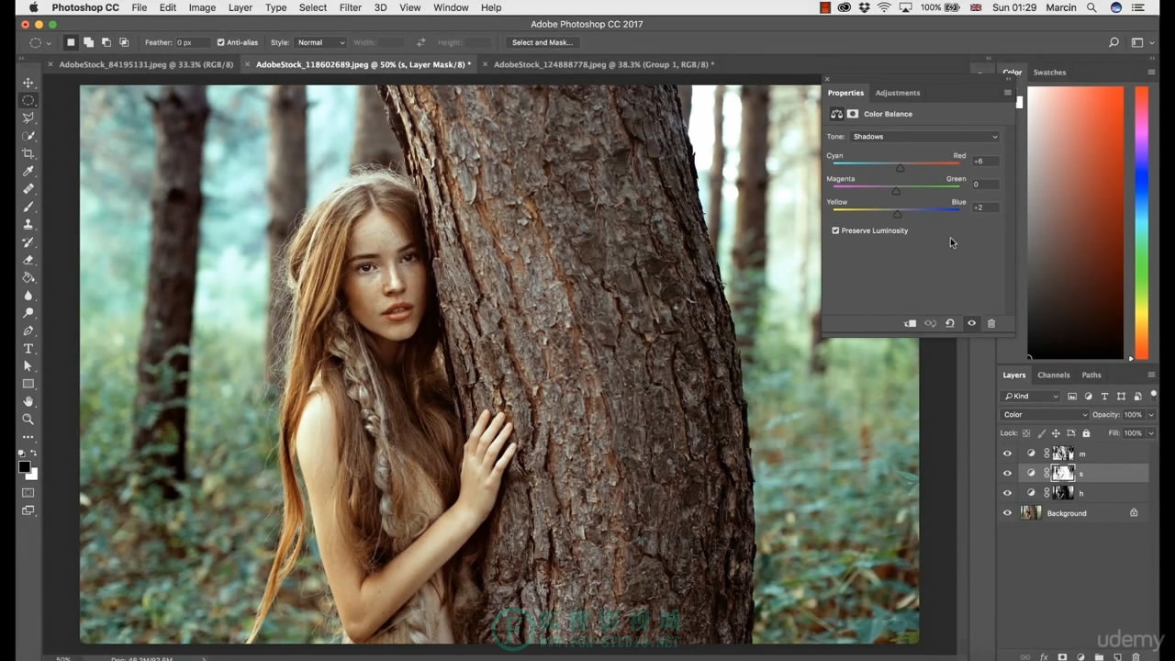Select the Pen tool
The image size is (1175, 661).
(28, 330)
